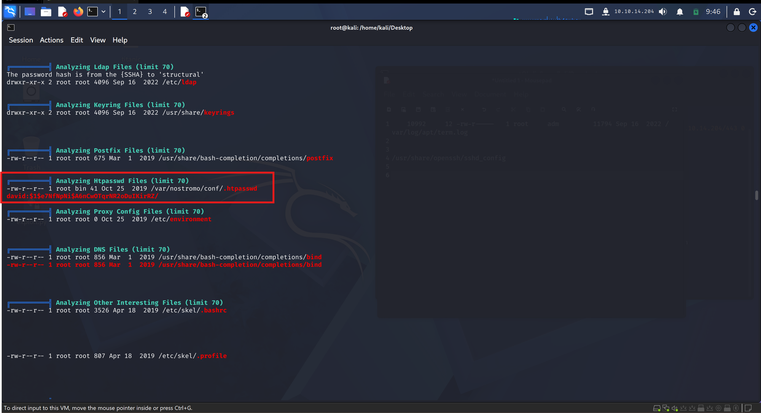Open the Actions menu
Image resolution: width=761 pixels, height=413 pixels.
[52, 40]
